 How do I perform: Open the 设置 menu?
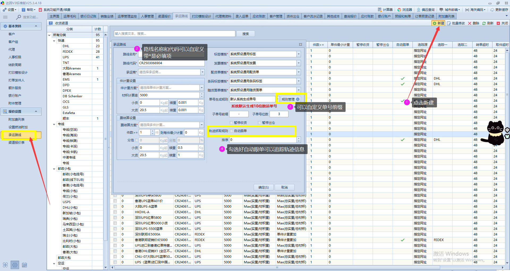pyautogui.click(x=10, y=10)
